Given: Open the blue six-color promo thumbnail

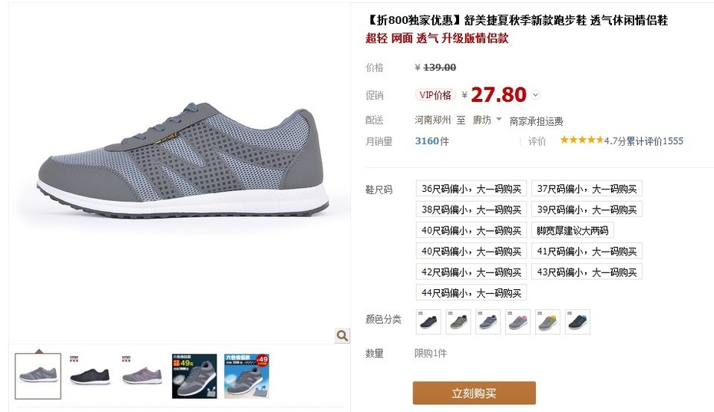Looking at the screenshot, I should 246,376.
